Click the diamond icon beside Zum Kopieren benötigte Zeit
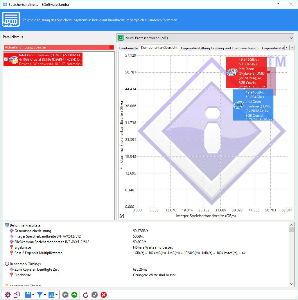 click(12, 269)
